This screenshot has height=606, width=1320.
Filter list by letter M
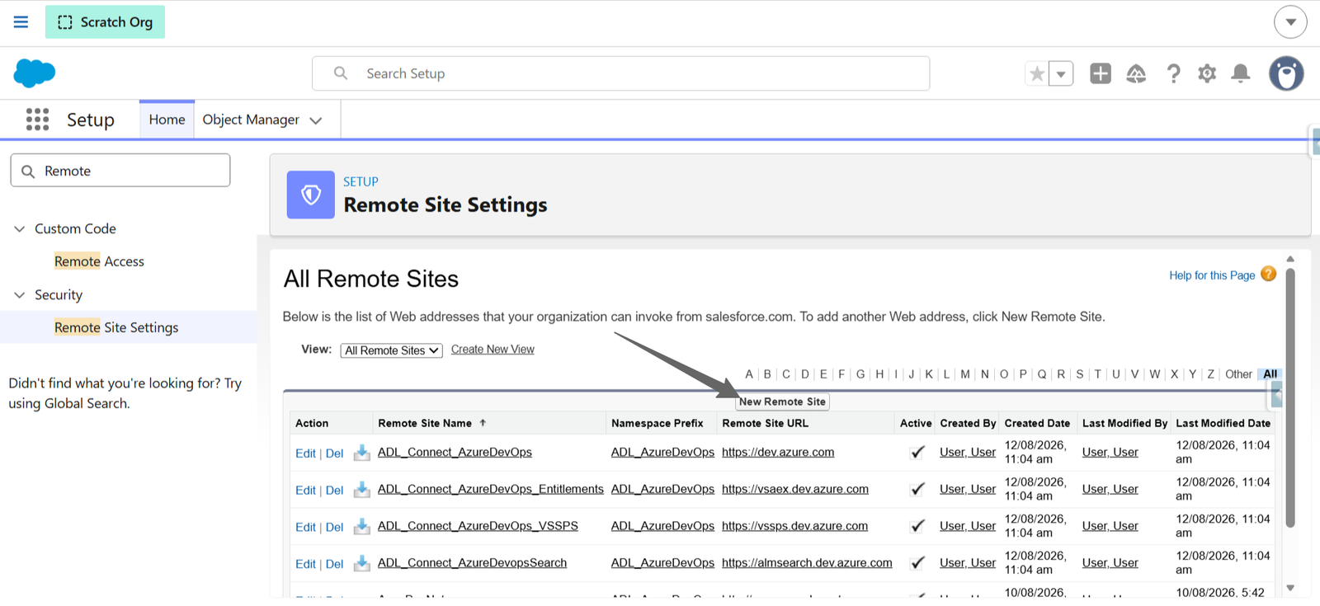[965, 374]
